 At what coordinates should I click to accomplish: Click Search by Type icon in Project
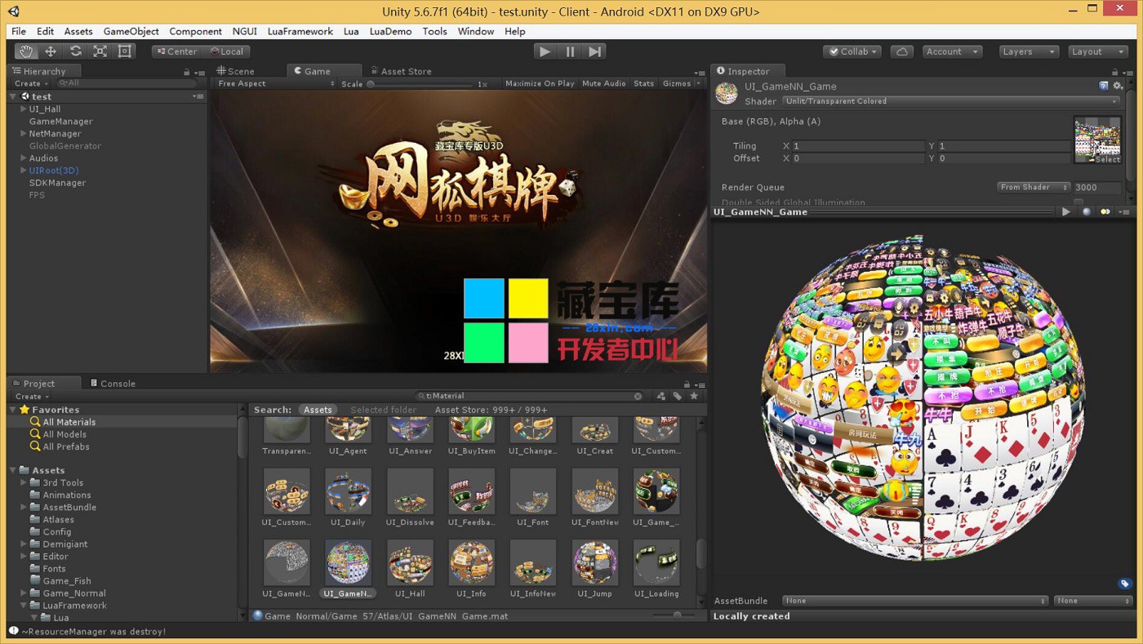pyautogui.click(x=660, y=396)
